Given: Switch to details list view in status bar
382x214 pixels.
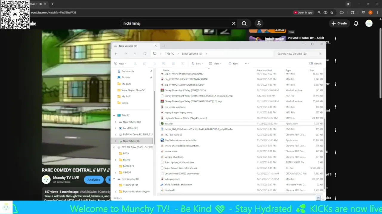Looking at the screenshot, I should [x=318, y=198].
